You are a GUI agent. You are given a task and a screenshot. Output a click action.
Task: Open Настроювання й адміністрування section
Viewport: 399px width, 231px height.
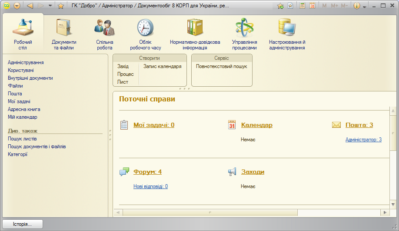pyautogui.click(x=287, y=34)
